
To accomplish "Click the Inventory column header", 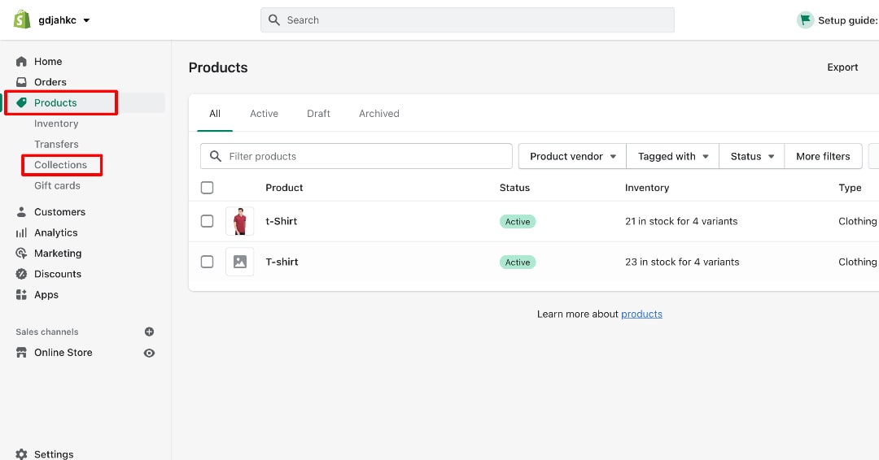I will click(647, 188).
